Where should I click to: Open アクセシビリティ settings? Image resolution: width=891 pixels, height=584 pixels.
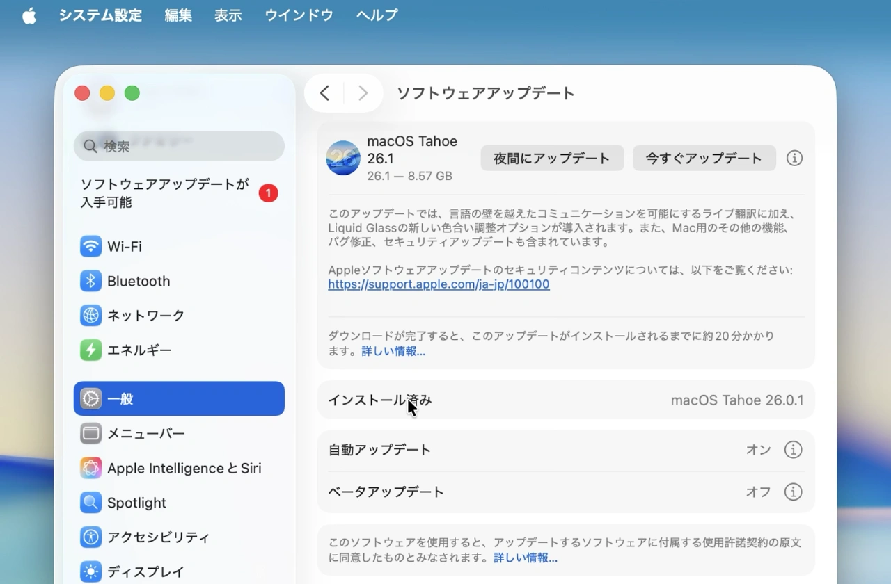[x=157, y=537]
